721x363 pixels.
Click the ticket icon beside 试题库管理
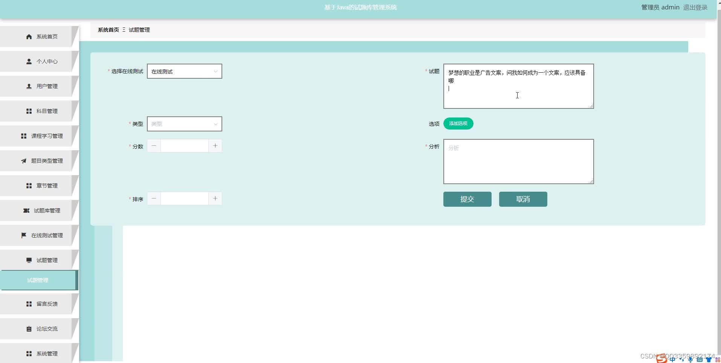(26, 210)
